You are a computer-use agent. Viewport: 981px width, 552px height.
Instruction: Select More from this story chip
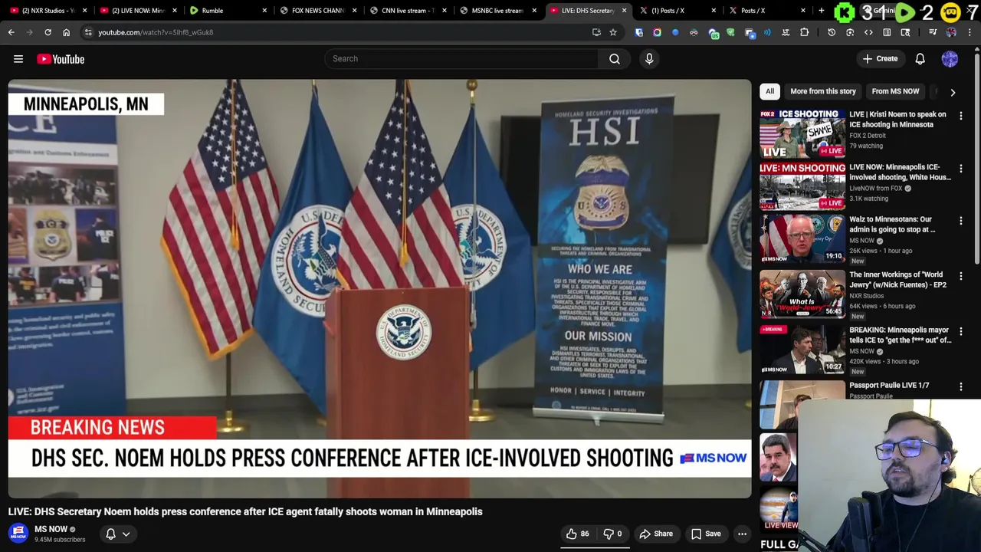coord(823,91)
